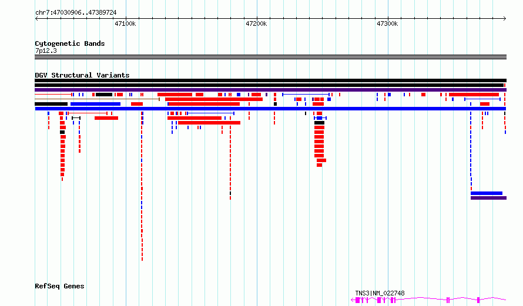Select the black bar above red stack near 47250k
523x306 pixels.
pos(319,123)
